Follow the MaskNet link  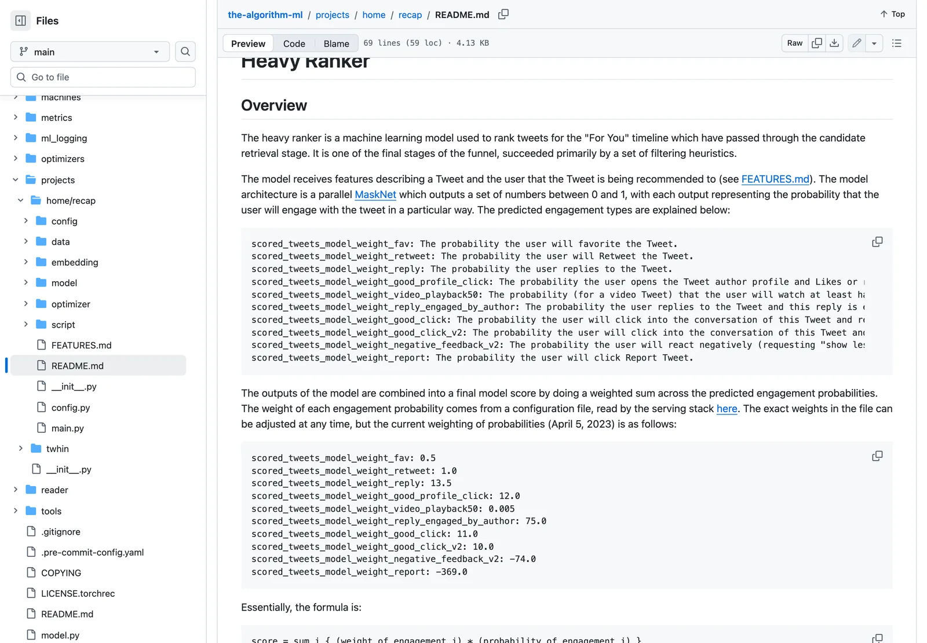(375, 194)
